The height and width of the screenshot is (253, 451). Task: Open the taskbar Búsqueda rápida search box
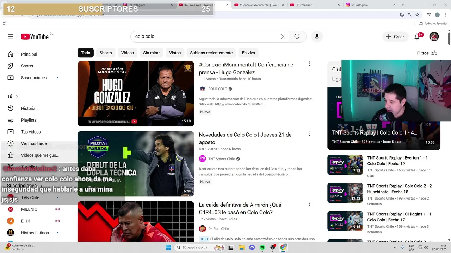[x=200, y=247]
